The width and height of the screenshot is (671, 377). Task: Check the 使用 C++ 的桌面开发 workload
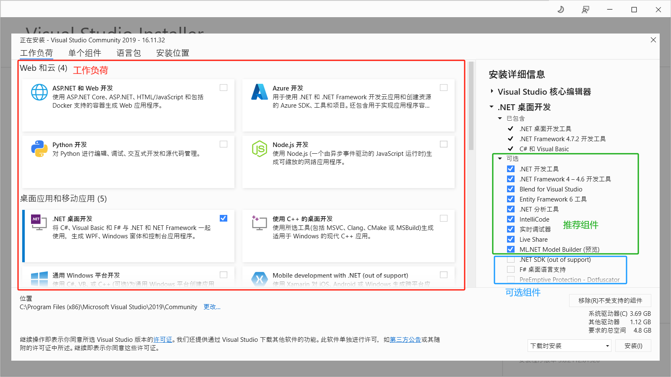(444, 218)
